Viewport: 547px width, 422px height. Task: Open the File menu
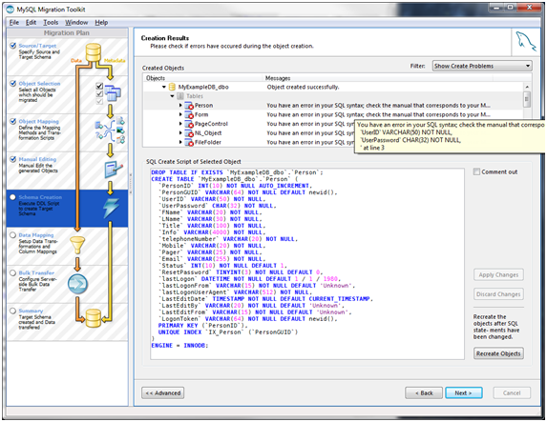click(x=14, y=22)
